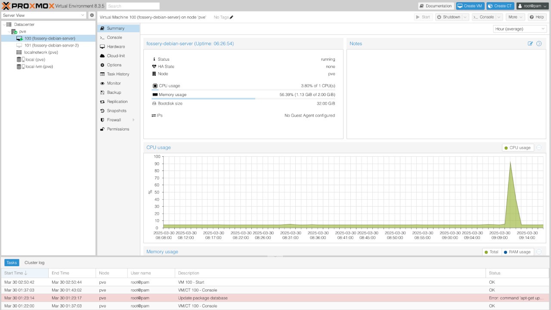Image resolution: width=551 pixels, height=310 pixels.
Task: Click the round collapse icon in Memory usage header
Action: 539,252
